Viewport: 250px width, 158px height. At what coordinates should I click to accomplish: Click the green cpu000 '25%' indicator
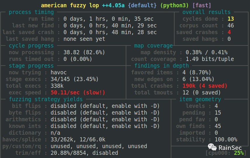239,153
